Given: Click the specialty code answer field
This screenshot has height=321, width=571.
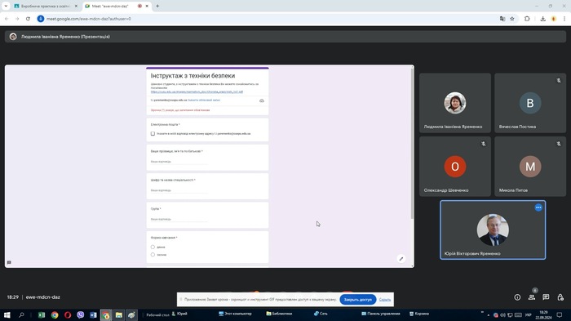Looking at the screenshot, I should 179,190.
